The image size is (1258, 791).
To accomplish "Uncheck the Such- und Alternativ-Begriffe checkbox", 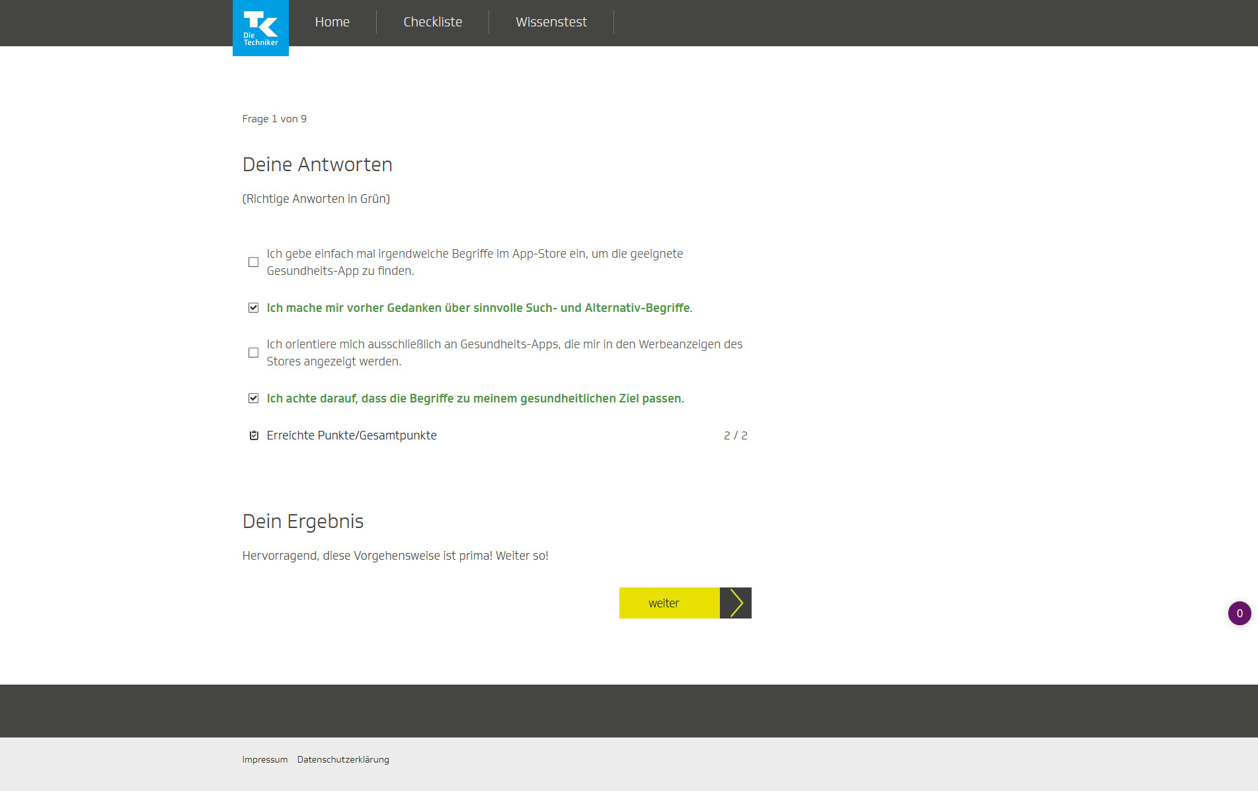I will pos(253,308).
